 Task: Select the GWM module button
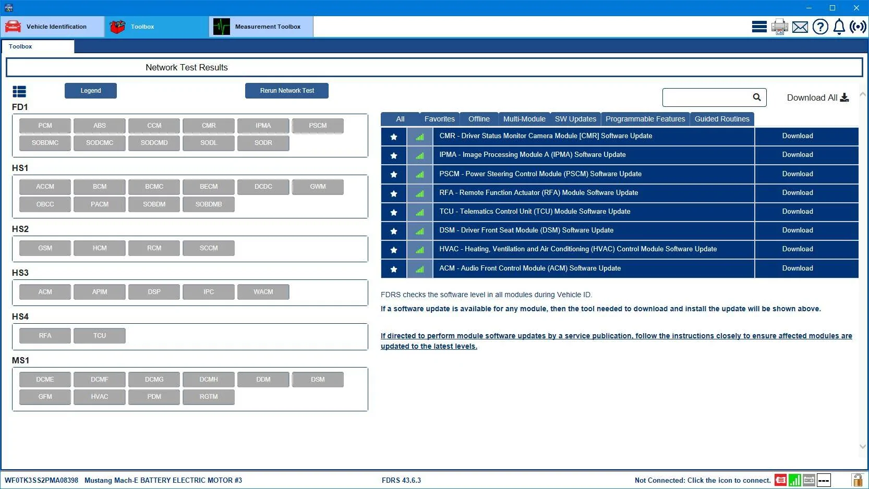pyautogui.click(x=318, y=187)
